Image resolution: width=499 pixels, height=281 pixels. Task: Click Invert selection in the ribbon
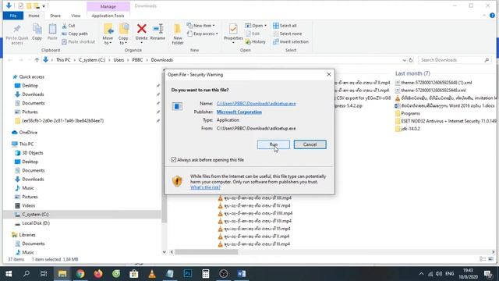[x=291, y=41]
